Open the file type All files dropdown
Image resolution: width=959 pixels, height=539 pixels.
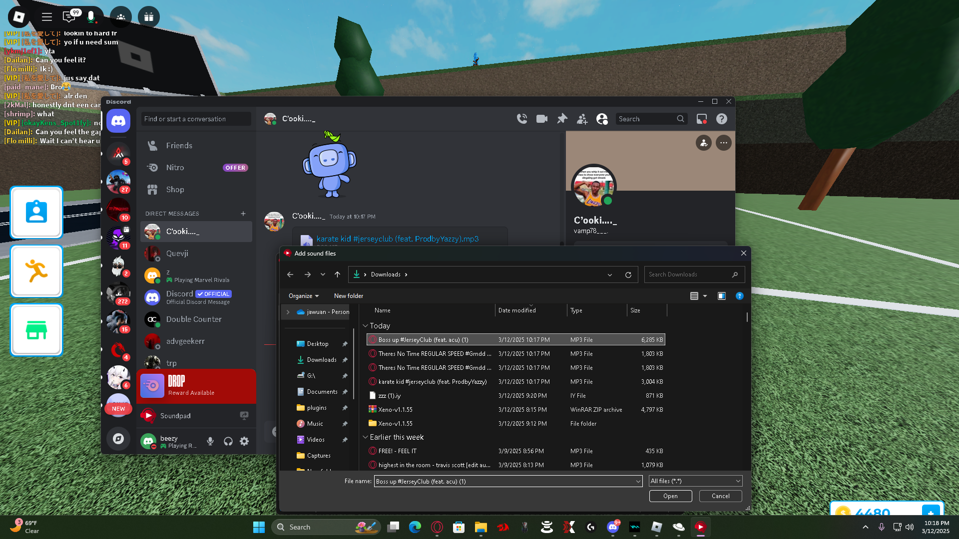click(695, 481)
